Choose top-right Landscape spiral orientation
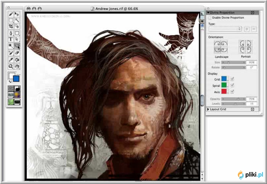Viewport: 267px width, 184px height. [224, 44]
